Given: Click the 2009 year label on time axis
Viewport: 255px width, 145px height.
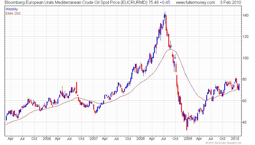Looking at the screenshot, I should click(188, 139).
